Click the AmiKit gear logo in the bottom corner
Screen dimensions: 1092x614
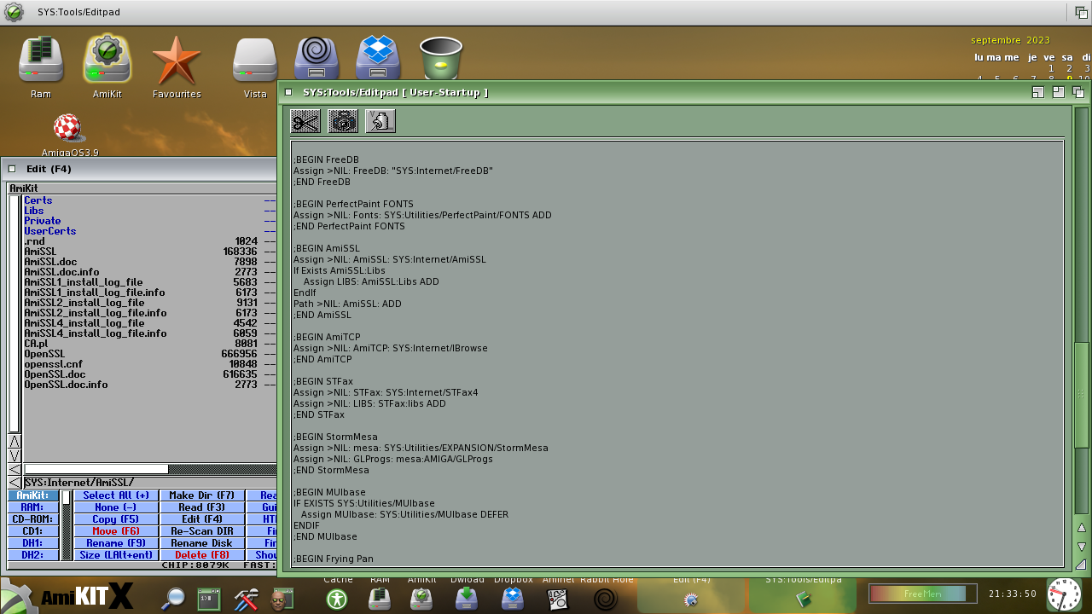(17, 595)
